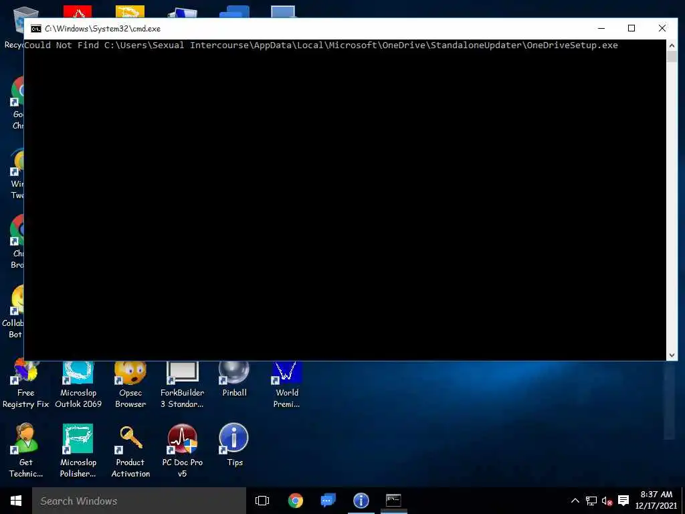This screenshot has width=685, height=514.
Task: Select the Win Twe... desktop shortcut
Action: click(17, 173)
